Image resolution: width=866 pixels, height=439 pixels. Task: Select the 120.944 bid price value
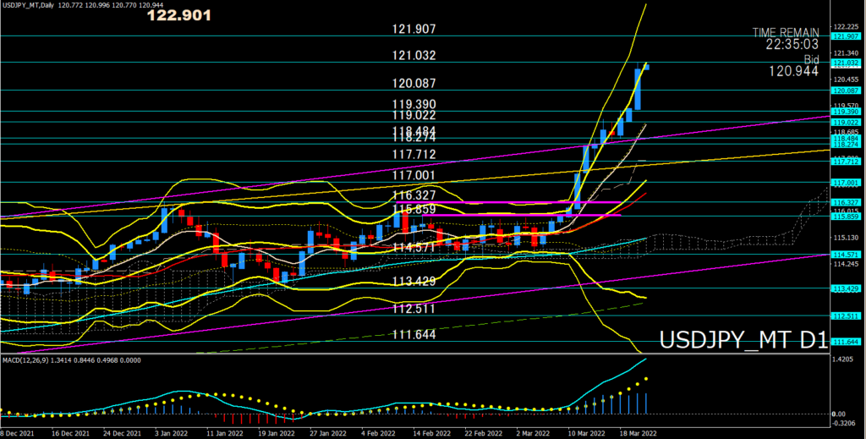click(793, 71)
